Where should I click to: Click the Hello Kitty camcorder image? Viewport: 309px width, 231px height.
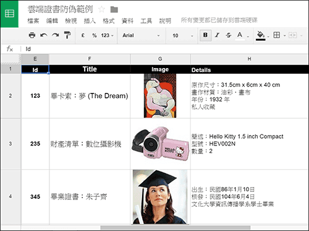(x=160, y=144)
